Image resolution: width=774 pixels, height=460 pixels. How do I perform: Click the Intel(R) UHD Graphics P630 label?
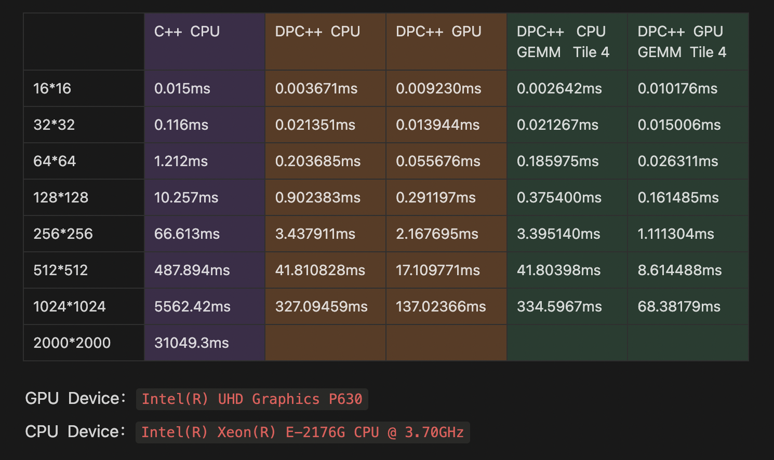click(252, 399)
